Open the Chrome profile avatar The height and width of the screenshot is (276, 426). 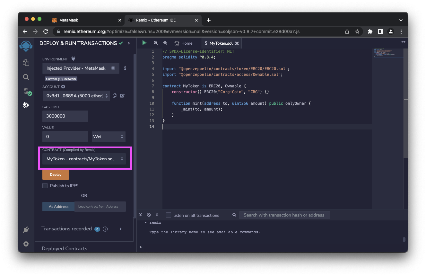click(x=391, y=31)
